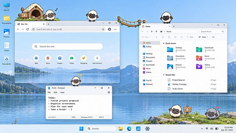Open the Sort dropdown in File Explorer

191,37
